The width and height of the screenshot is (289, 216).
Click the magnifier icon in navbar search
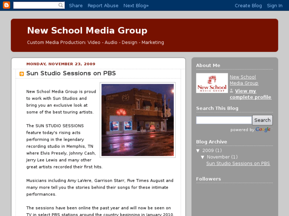pyautogui.click(x=61, y=5)
